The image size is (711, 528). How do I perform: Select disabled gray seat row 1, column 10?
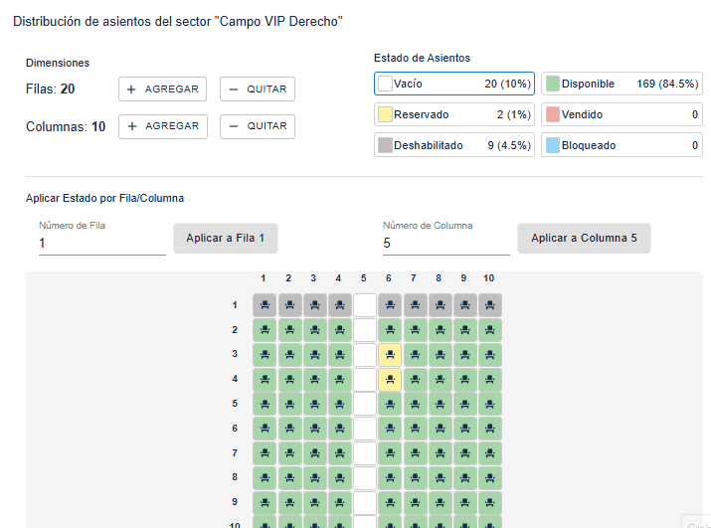489,305
